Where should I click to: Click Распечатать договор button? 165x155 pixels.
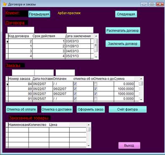point(123,31)
